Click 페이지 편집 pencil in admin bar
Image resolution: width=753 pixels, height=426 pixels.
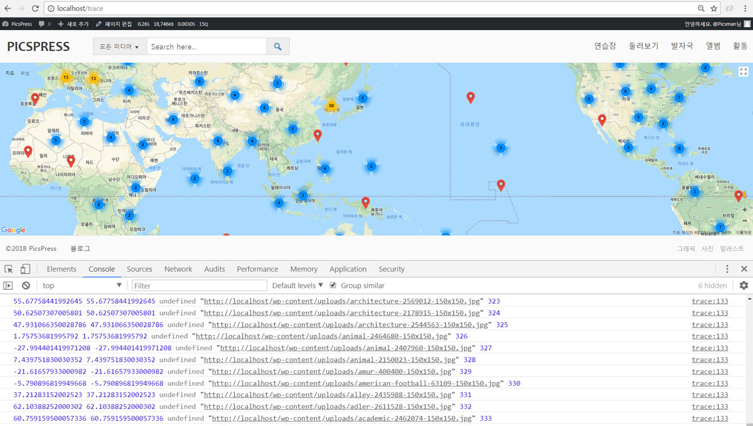coord(114,24)
